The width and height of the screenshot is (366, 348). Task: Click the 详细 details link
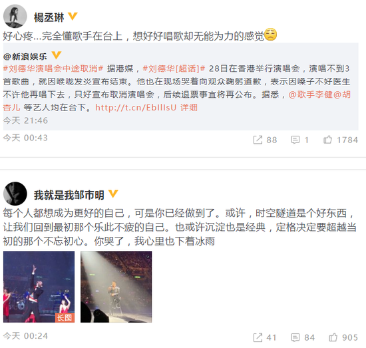coord(189,107)
